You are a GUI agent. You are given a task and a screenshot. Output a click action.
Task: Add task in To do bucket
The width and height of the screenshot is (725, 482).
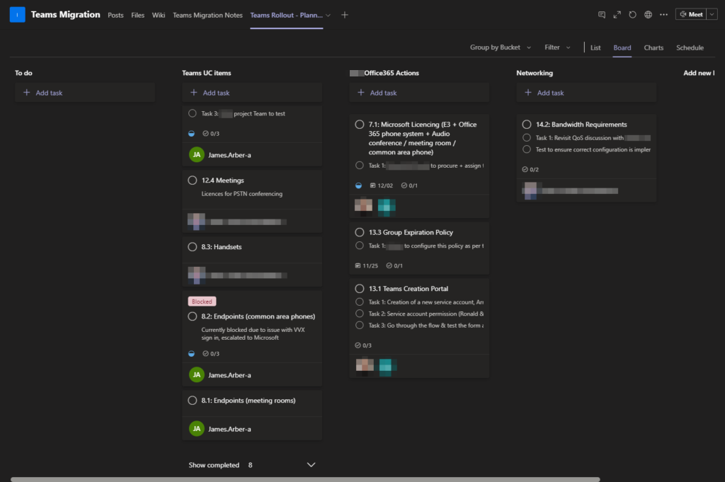click(85, 93)
